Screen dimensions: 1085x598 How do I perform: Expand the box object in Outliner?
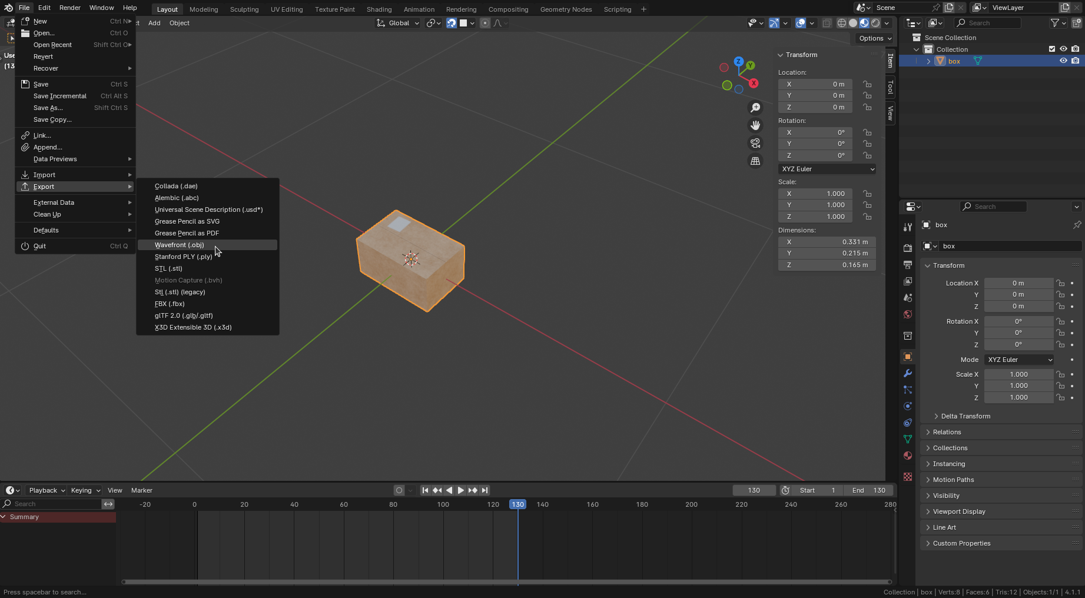coord(928,61)
